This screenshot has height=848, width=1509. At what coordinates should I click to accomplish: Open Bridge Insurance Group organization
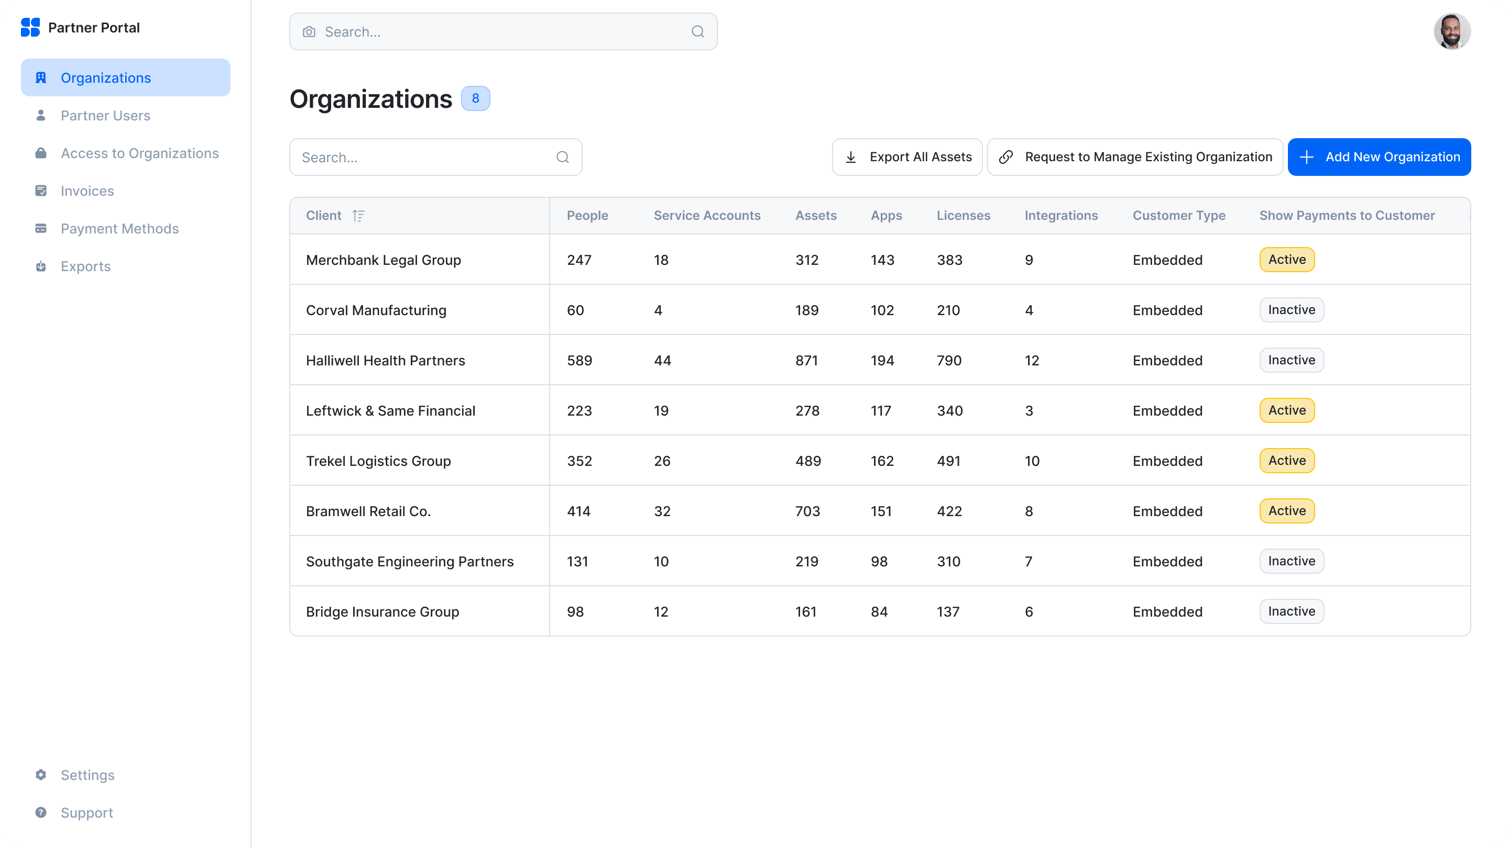click(382, 611)
